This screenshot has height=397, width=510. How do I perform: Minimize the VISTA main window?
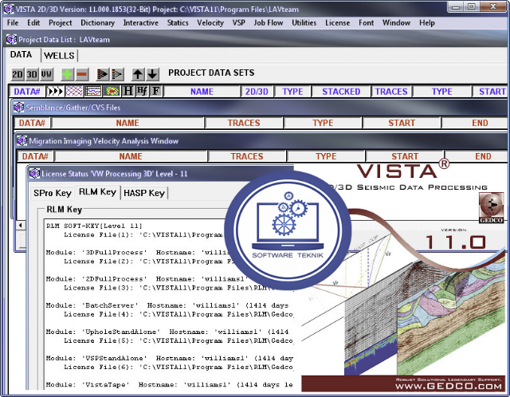(456, 7)
